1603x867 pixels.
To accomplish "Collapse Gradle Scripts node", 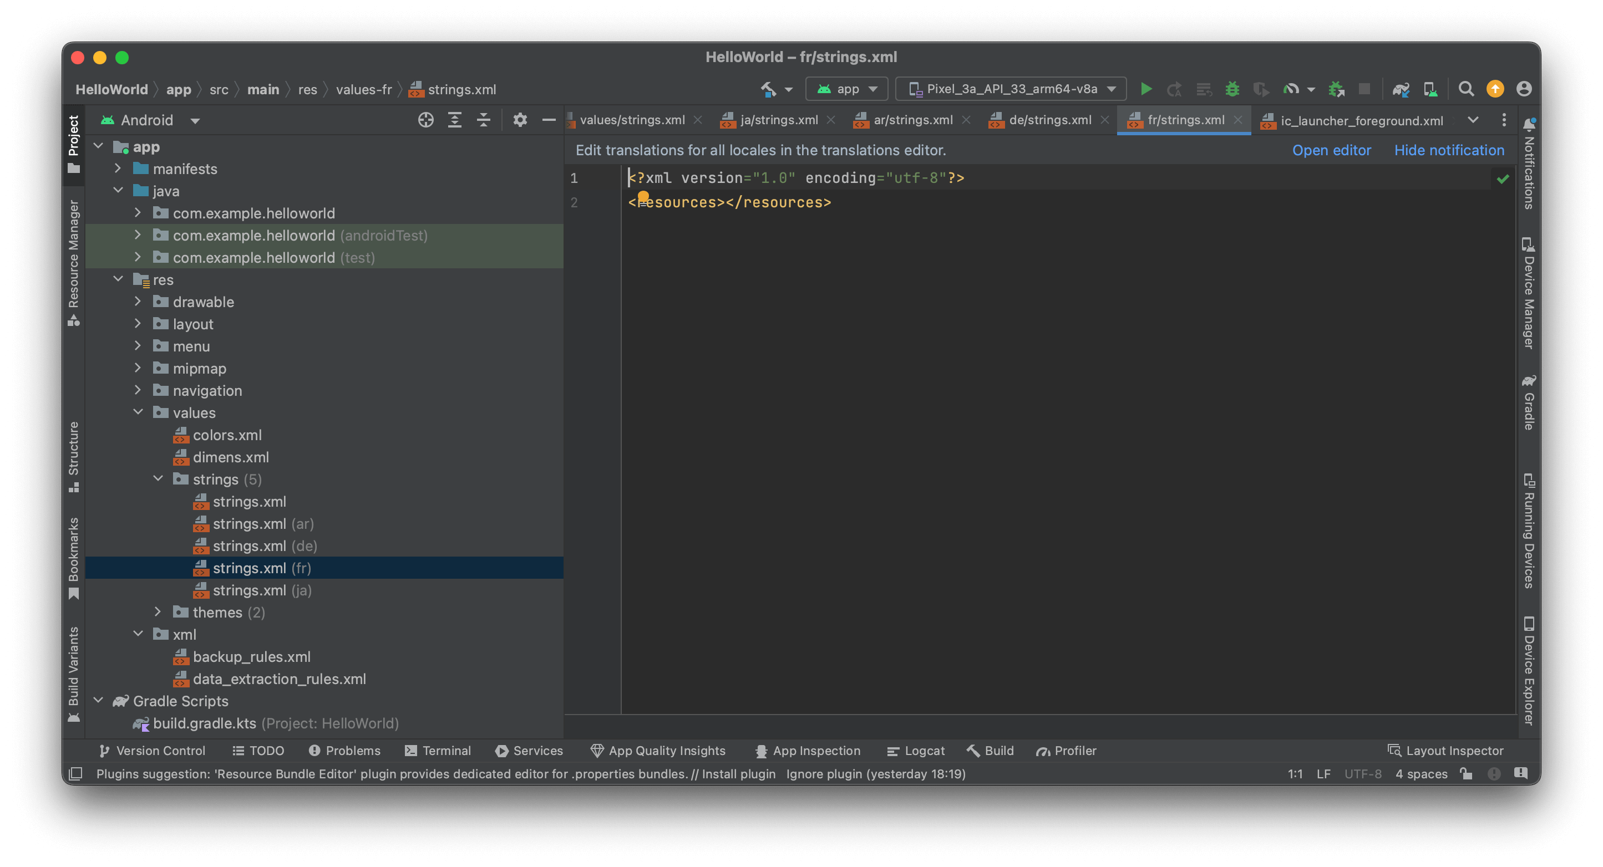I will tap(98, 701).
